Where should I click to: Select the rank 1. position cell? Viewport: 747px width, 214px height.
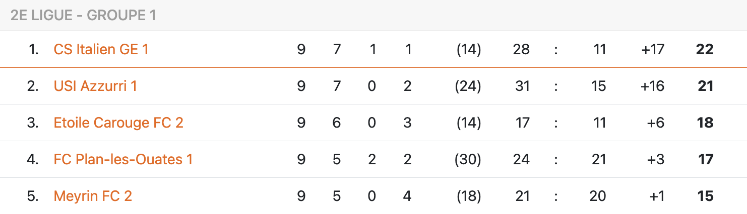34,49
